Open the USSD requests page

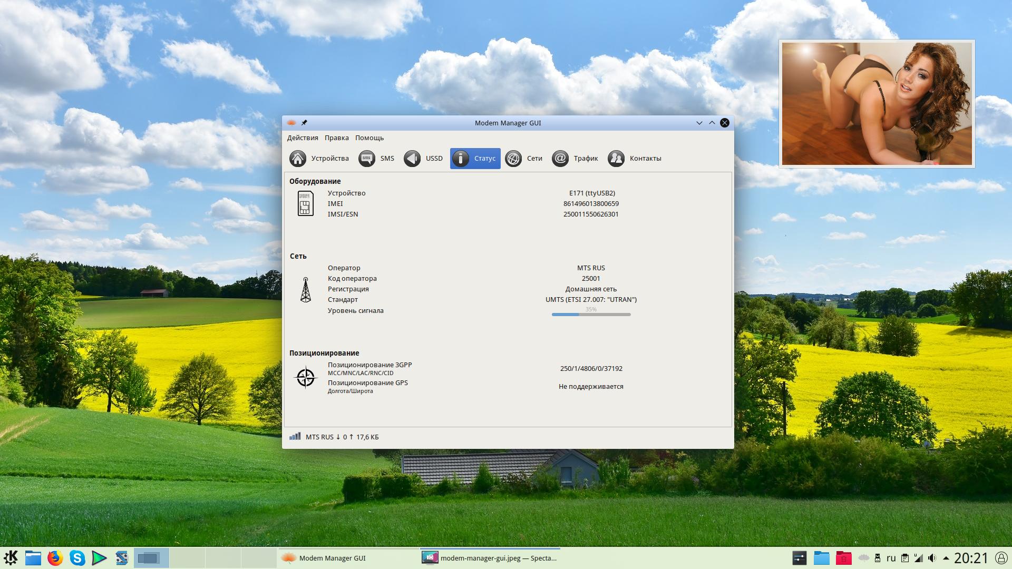(x=423, y=159)
